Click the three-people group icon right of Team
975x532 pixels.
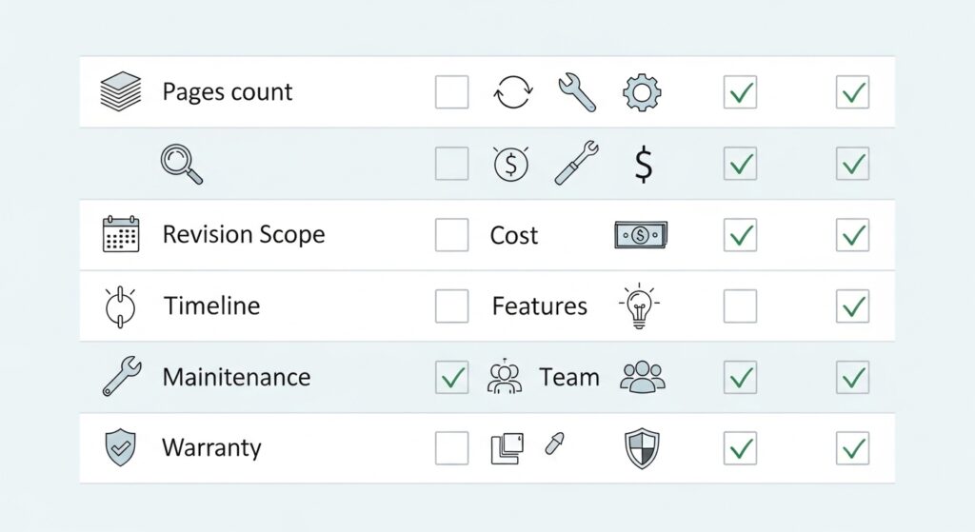(x=643, y=377)
